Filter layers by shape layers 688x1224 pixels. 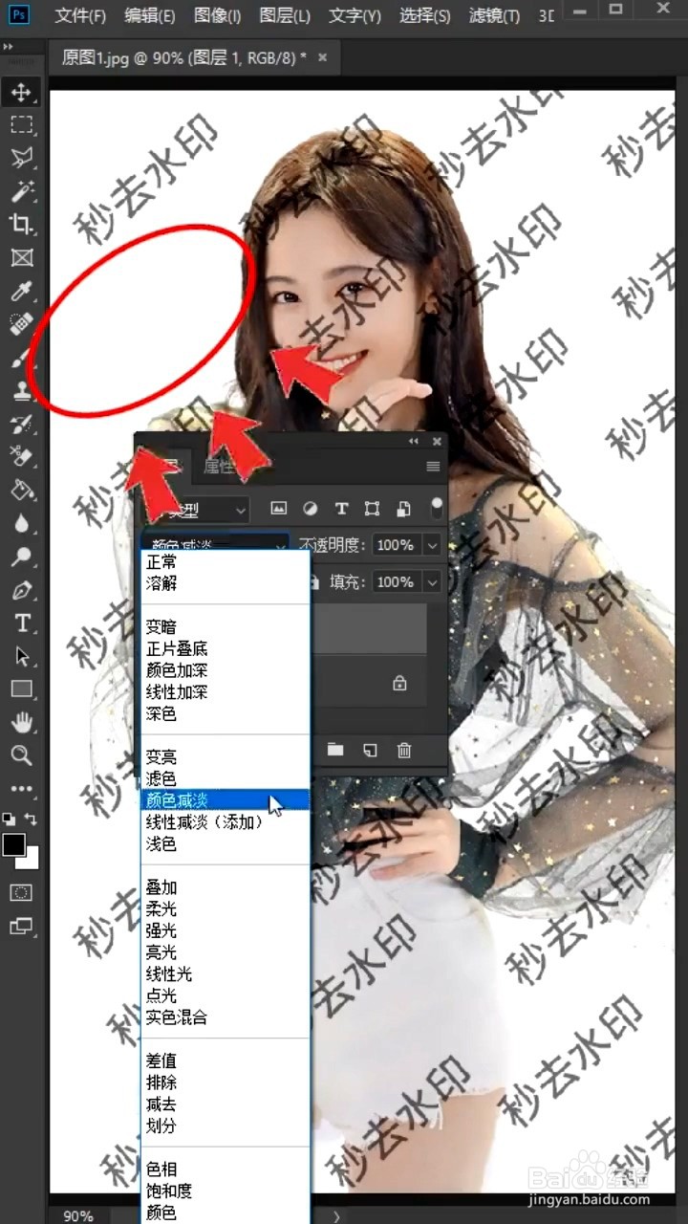tap(373, 509)
